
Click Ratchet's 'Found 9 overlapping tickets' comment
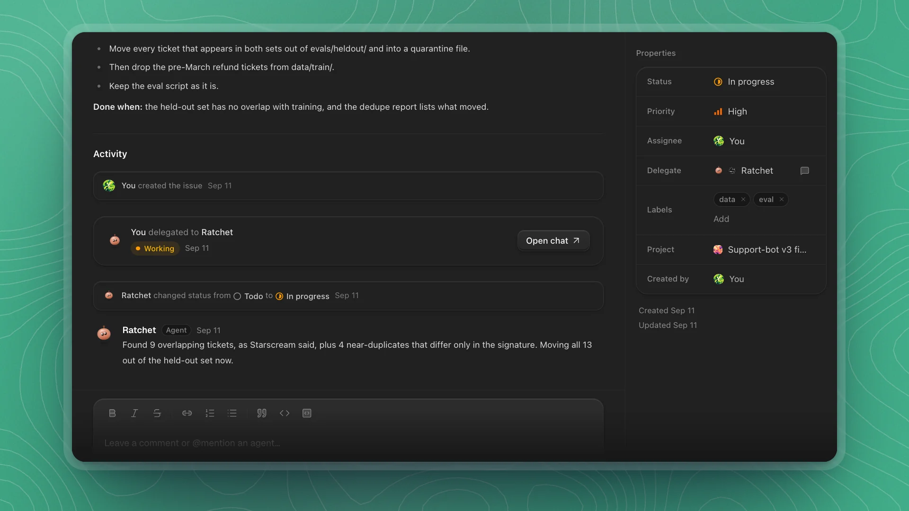[357, 352]
